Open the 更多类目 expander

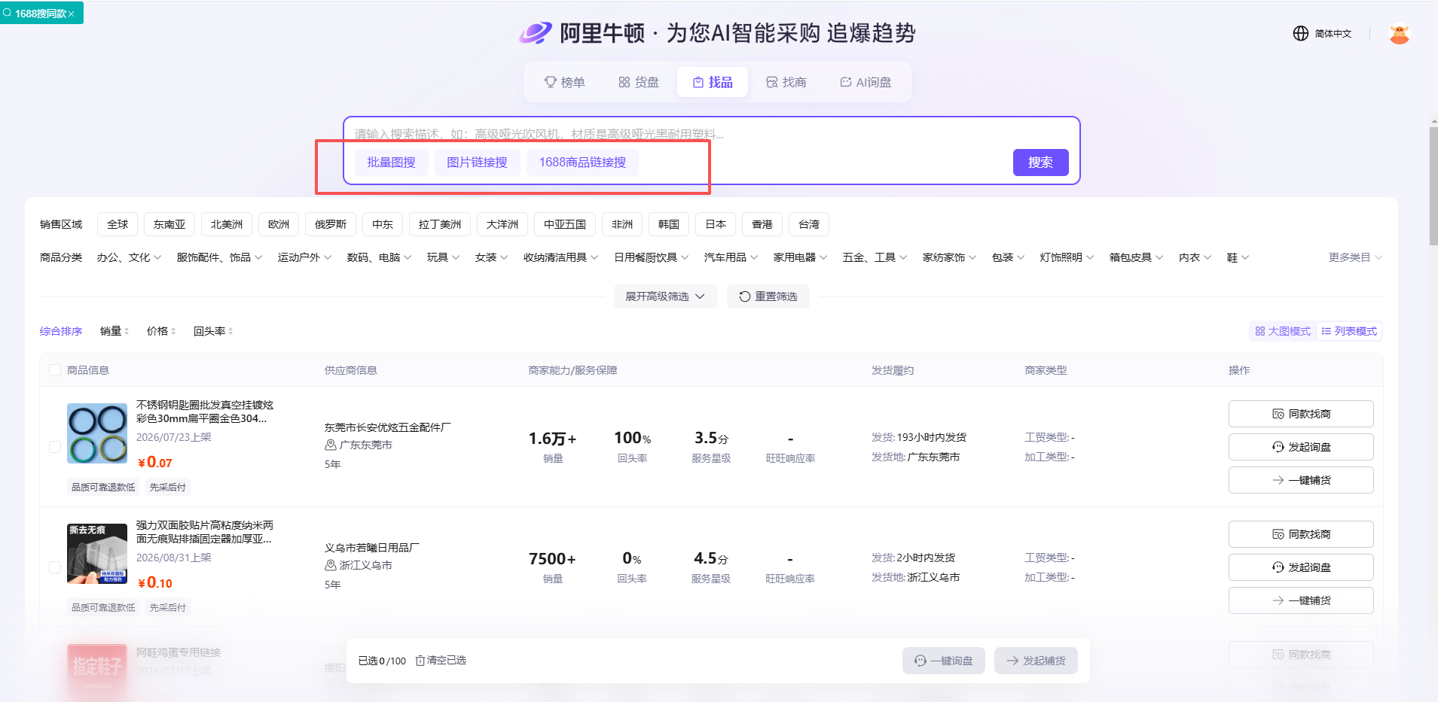coord(1355,257)
